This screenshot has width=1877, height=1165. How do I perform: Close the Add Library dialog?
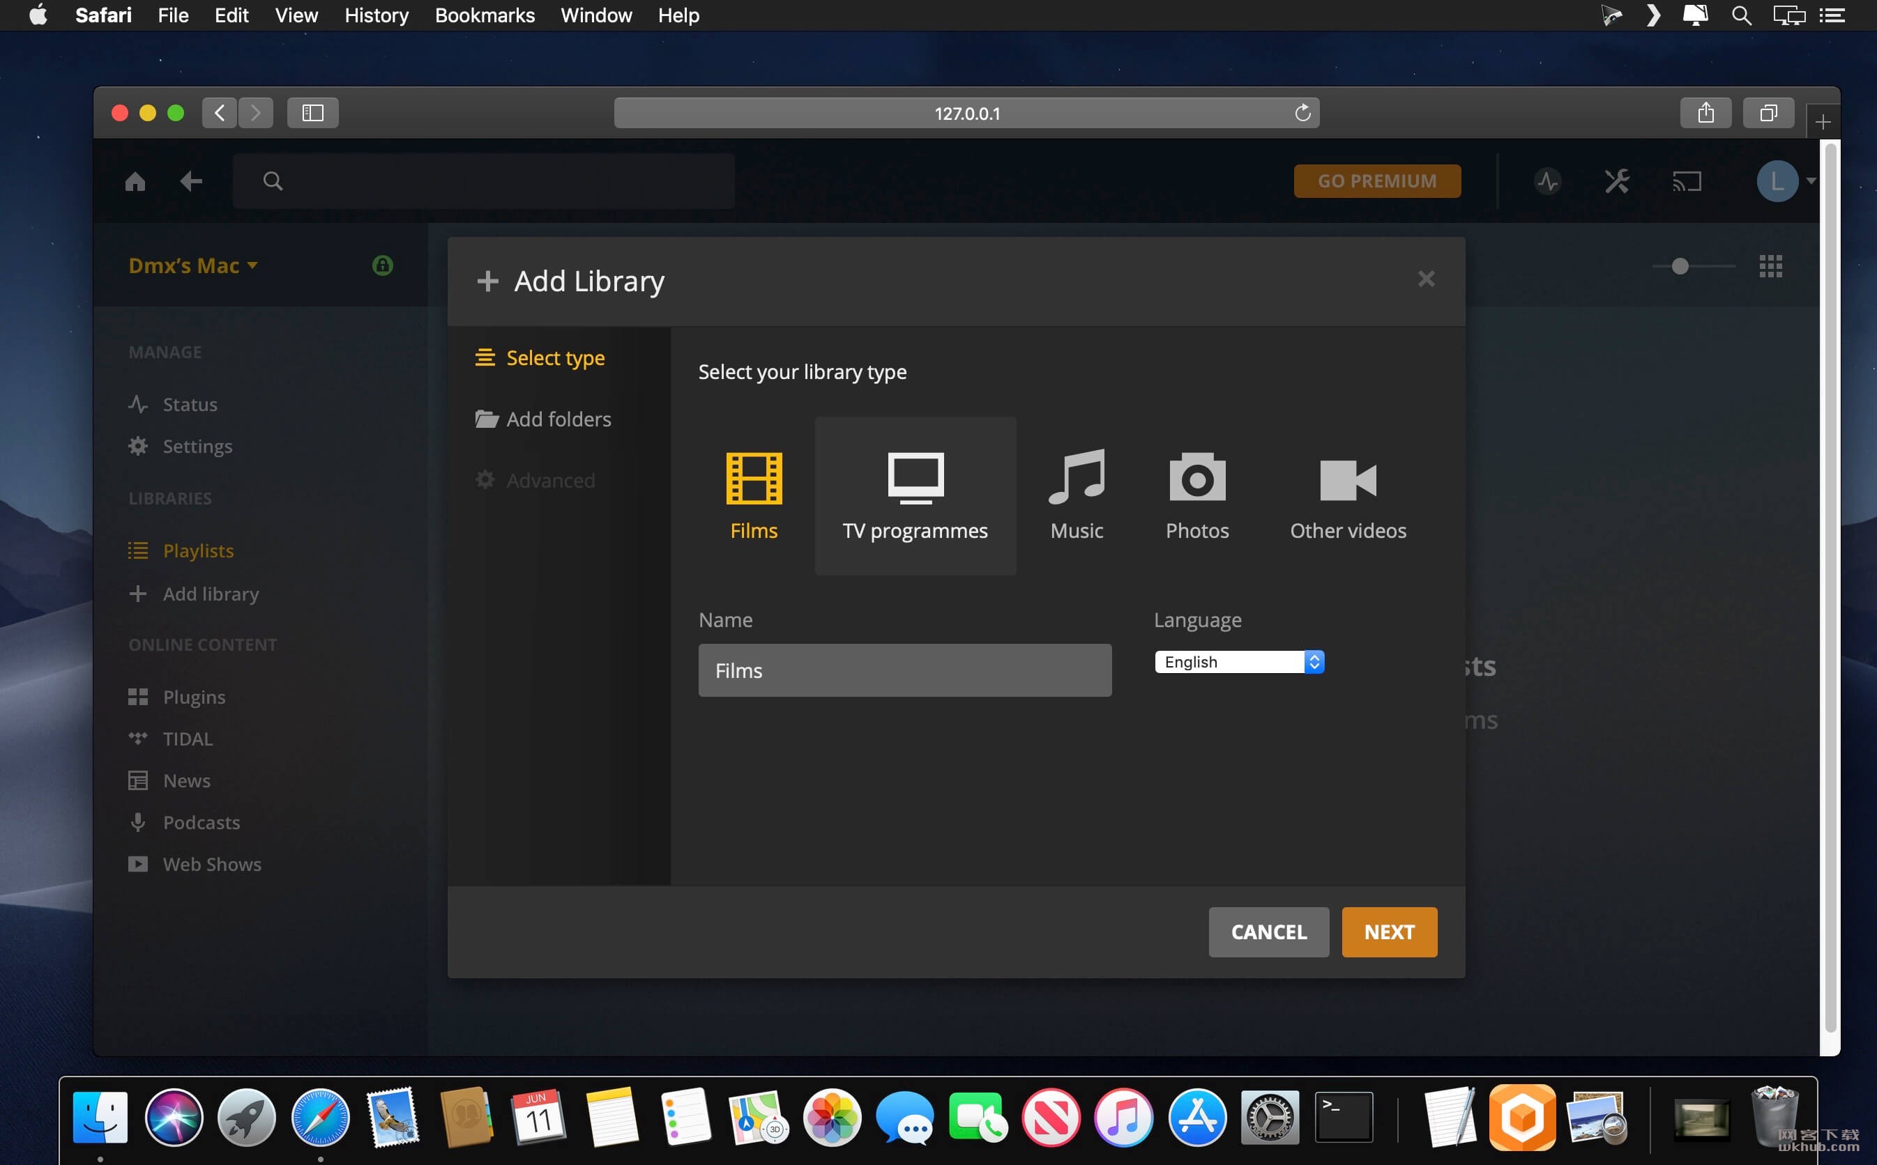tap(1426, 279)
